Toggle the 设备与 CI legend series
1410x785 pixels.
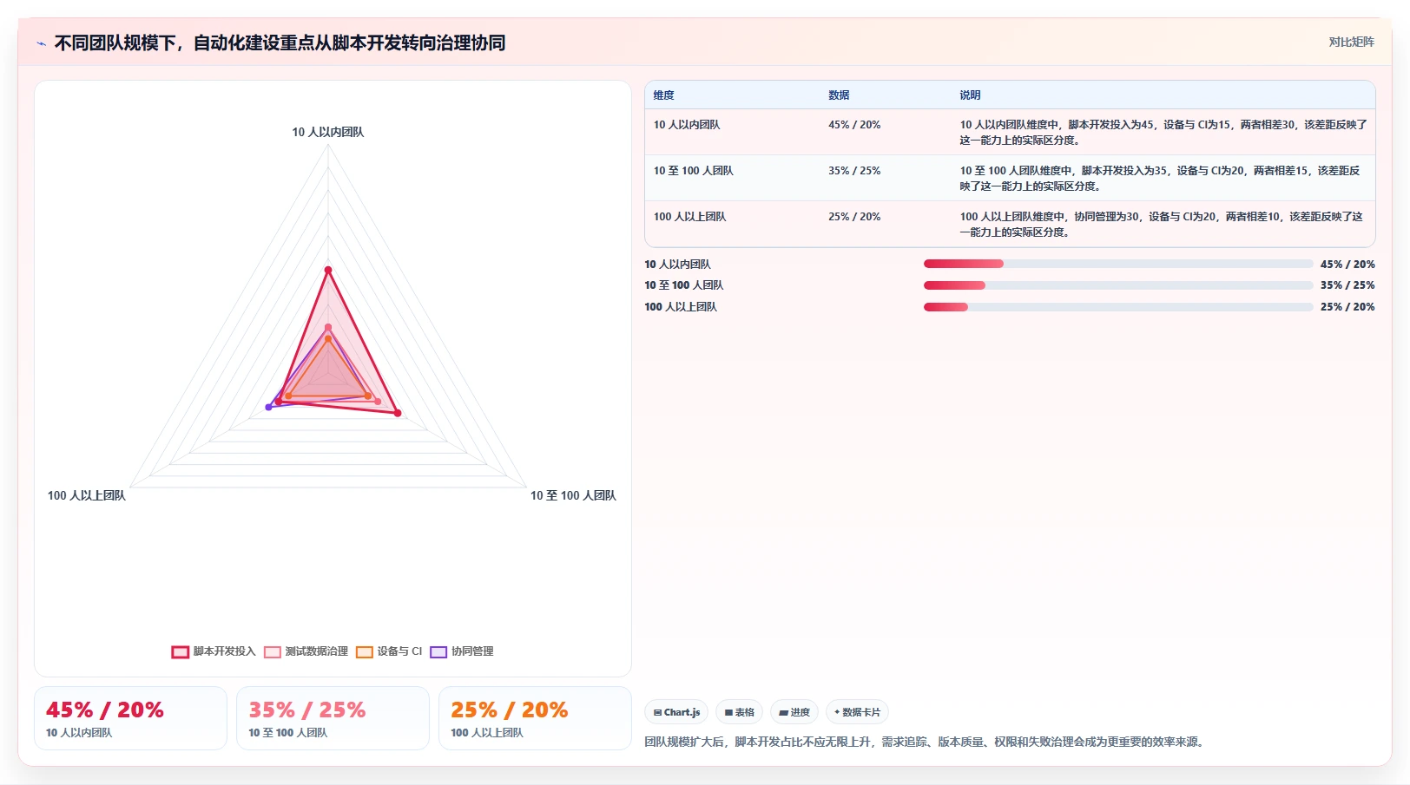pos(389,651)
